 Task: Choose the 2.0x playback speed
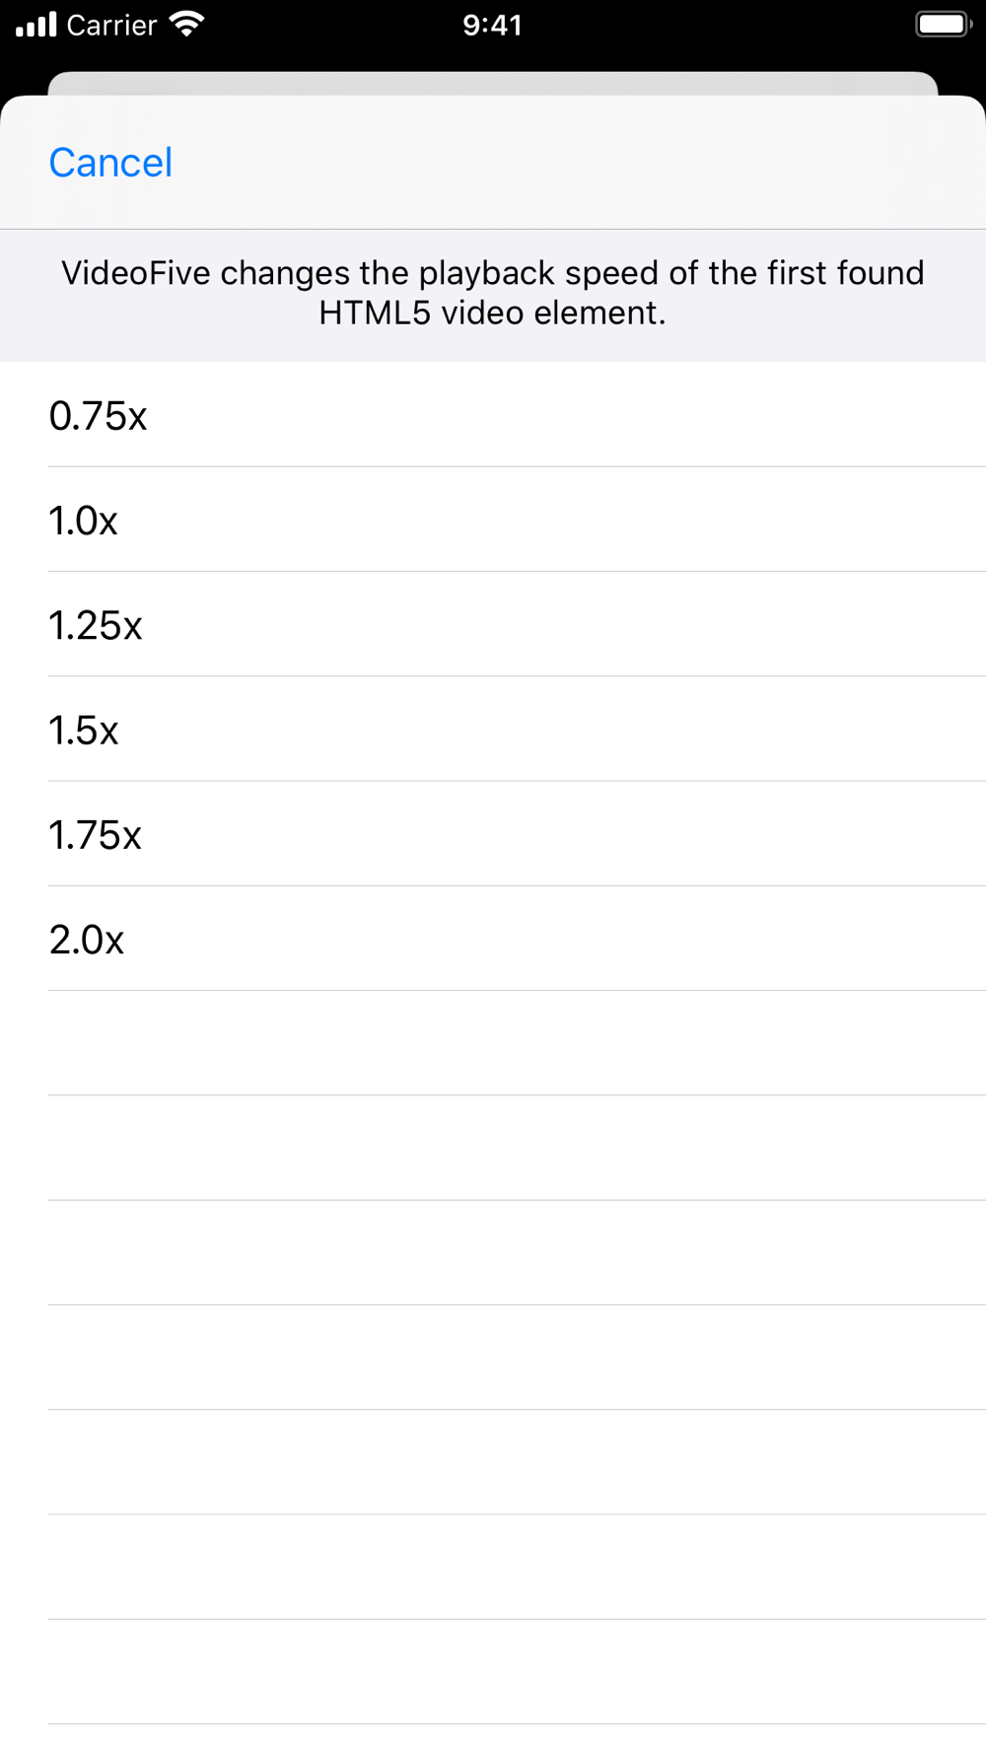click(493, 939)
